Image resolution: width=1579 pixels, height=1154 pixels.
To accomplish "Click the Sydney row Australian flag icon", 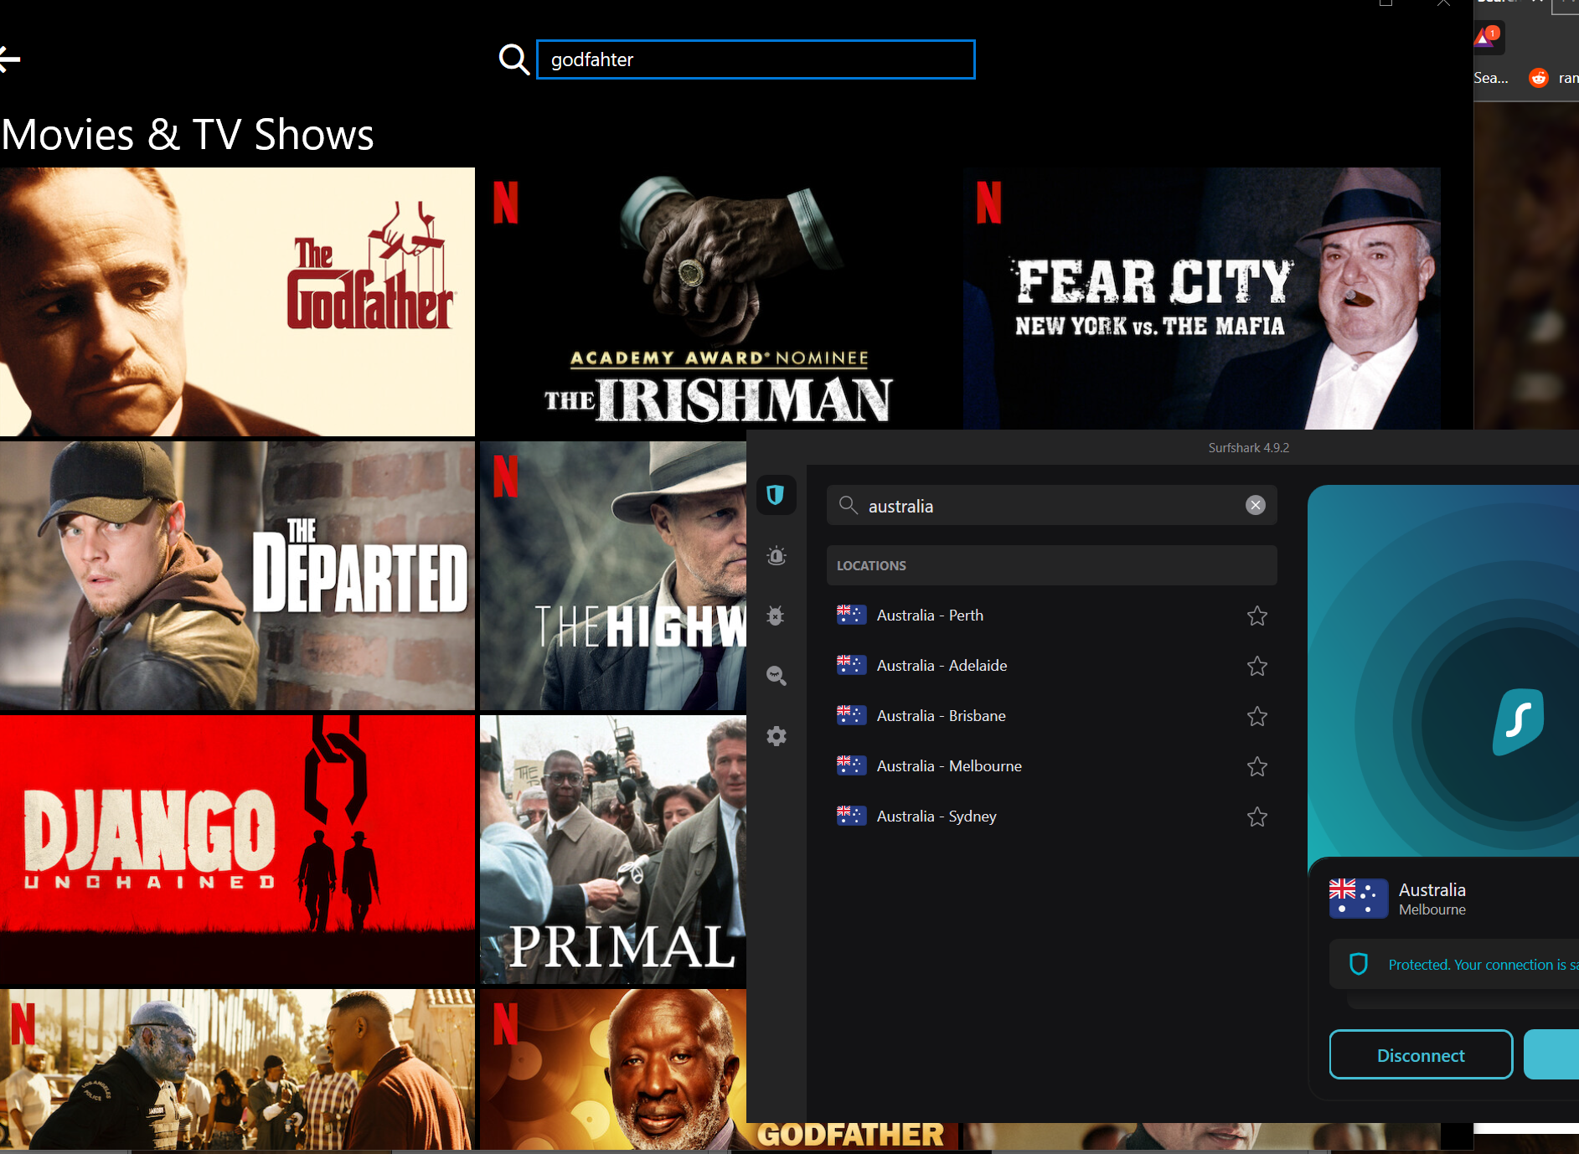I will tap(851, 816).
